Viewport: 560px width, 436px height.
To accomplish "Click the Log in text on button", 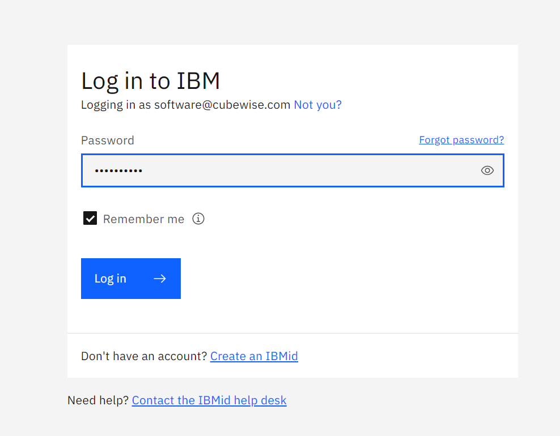I will 111,279.
